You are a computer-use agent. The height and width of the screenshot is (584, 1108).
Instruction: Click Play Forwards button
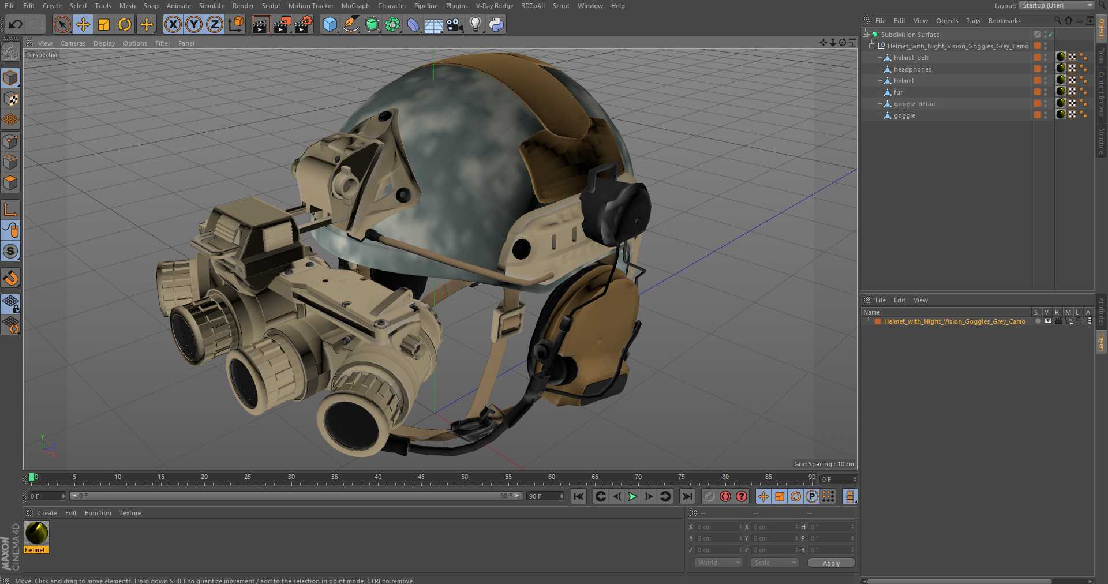632,496
